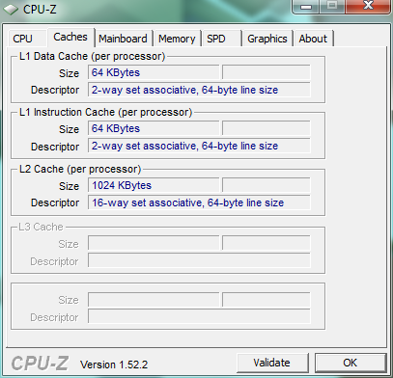
Task: Select the Caches tab
Action: pos(70,38)
